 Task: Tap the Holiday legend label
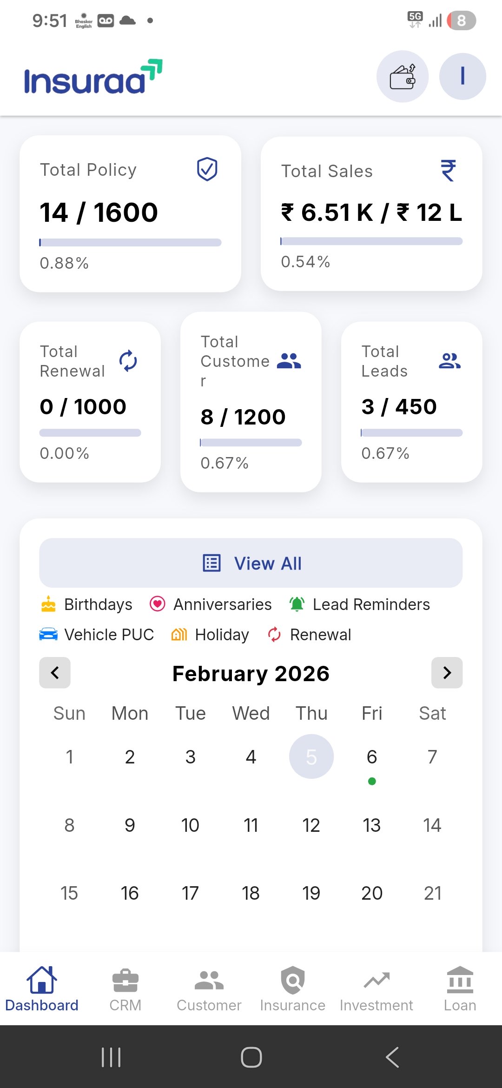[222, 635]
